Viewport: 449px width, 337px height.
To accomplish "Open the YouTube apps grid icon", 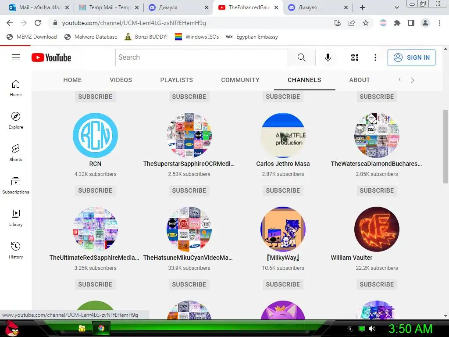I will [x=354, y=57].
